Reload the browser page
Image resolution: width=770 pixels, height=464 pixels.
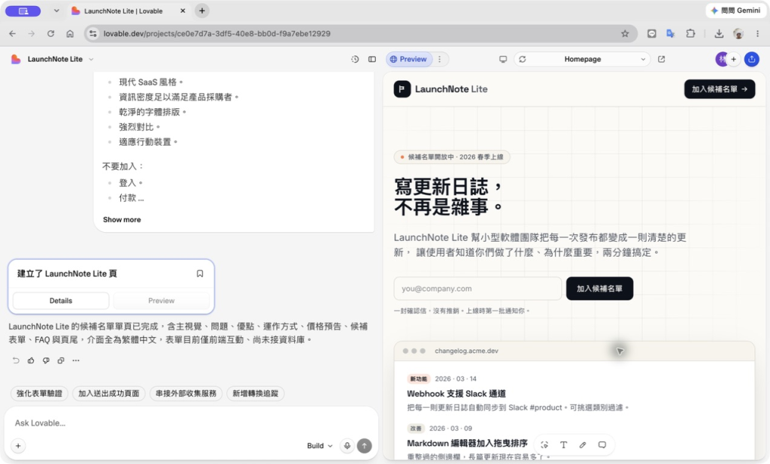(x=50, y=33)
